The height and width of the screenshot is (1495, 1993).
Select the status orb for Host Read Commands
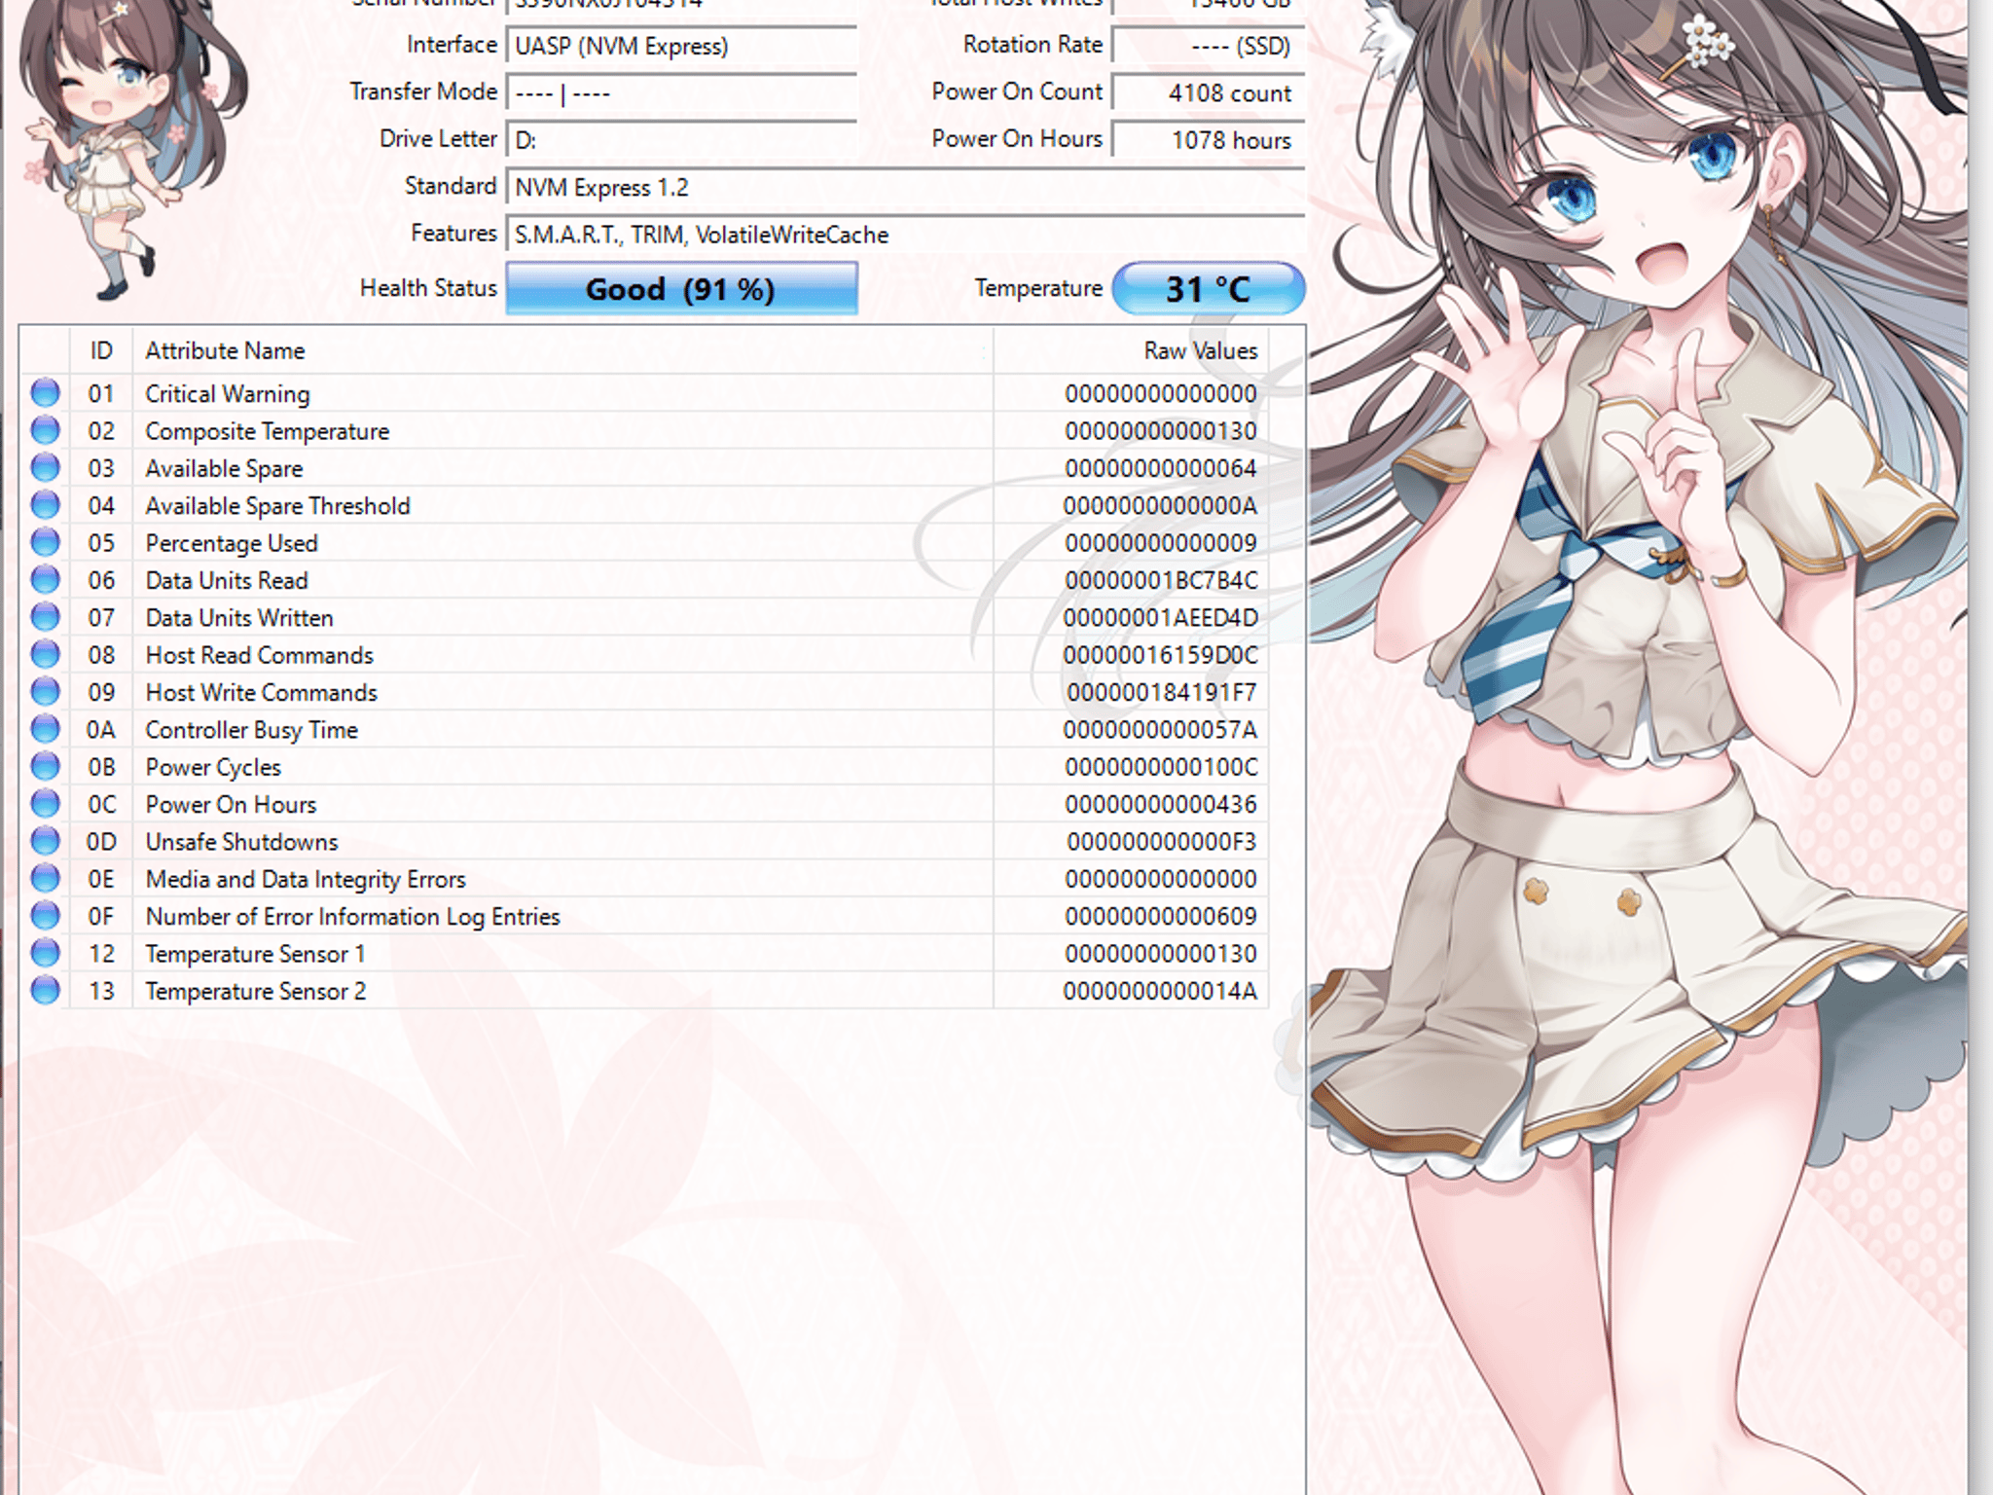[x=45, y=654]
